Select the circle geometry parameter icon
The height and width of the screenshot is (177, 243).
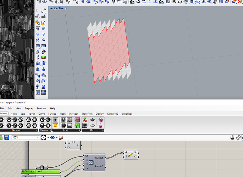9,120
